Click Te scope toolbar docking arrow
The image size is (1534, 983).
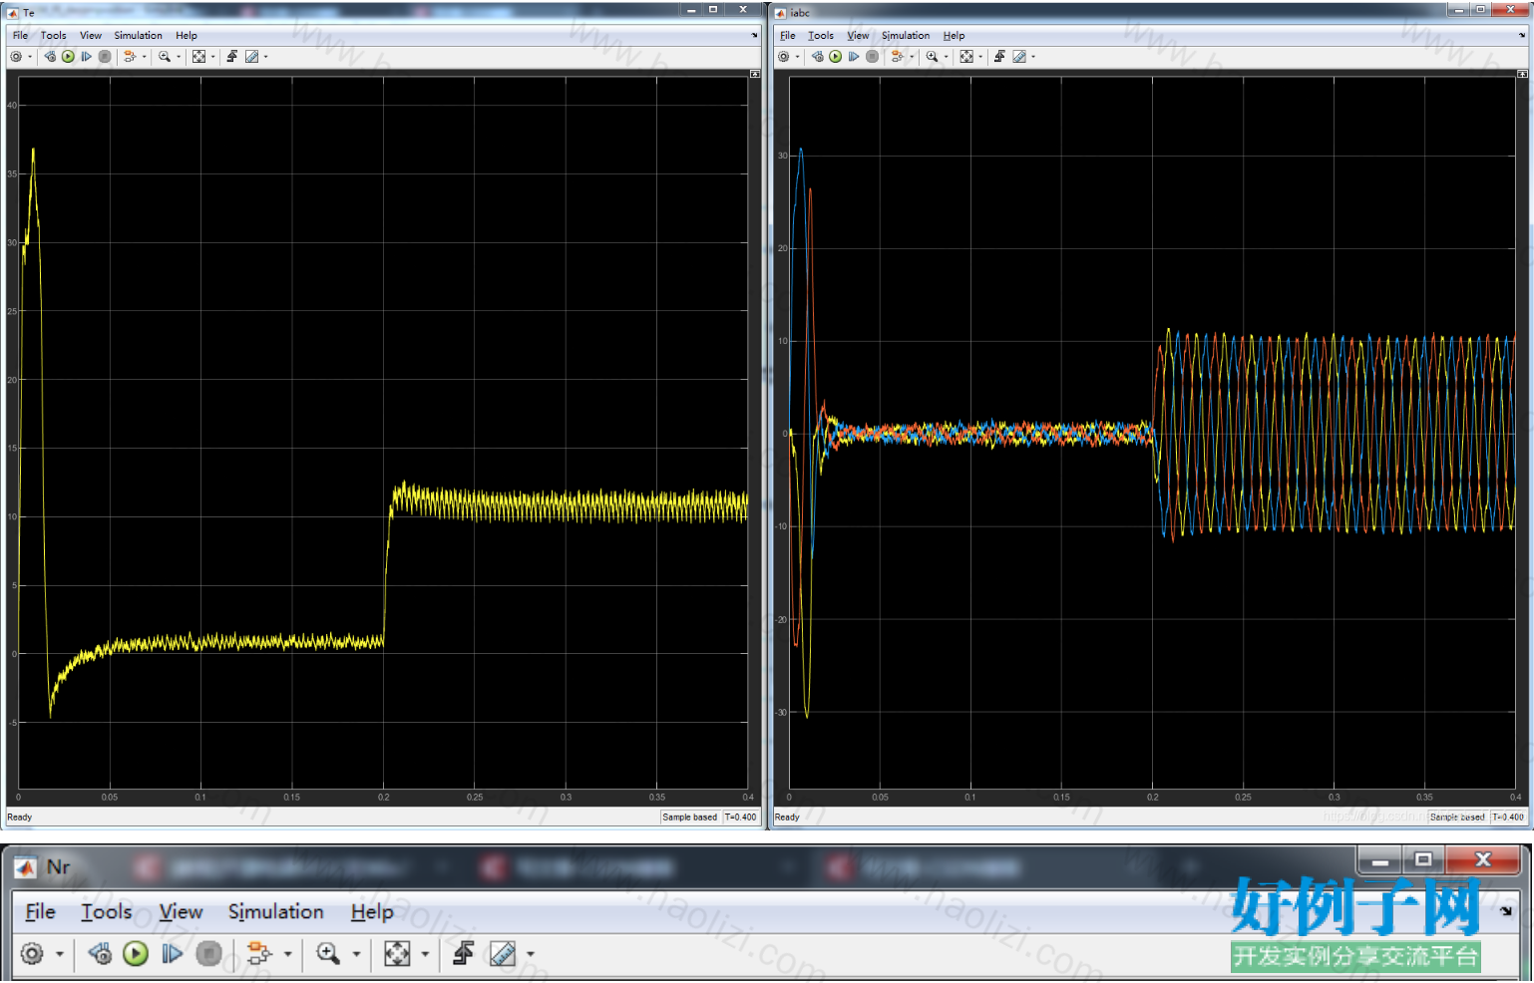pyautogui.click(x=754, y=35)
